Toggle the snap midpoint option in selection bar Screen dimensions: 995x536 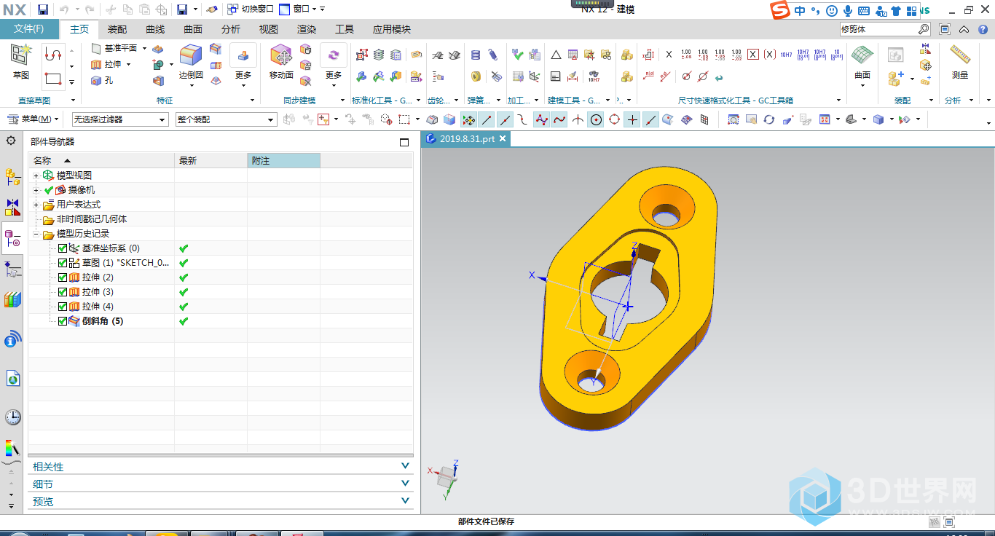point(505,119)
